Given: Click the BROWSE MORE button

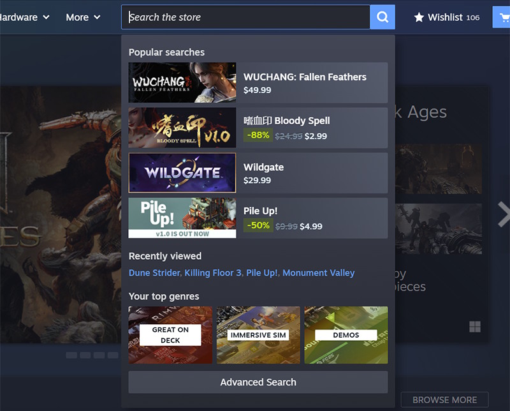Looking at the screenshot, I should click(x=444, y=400).
